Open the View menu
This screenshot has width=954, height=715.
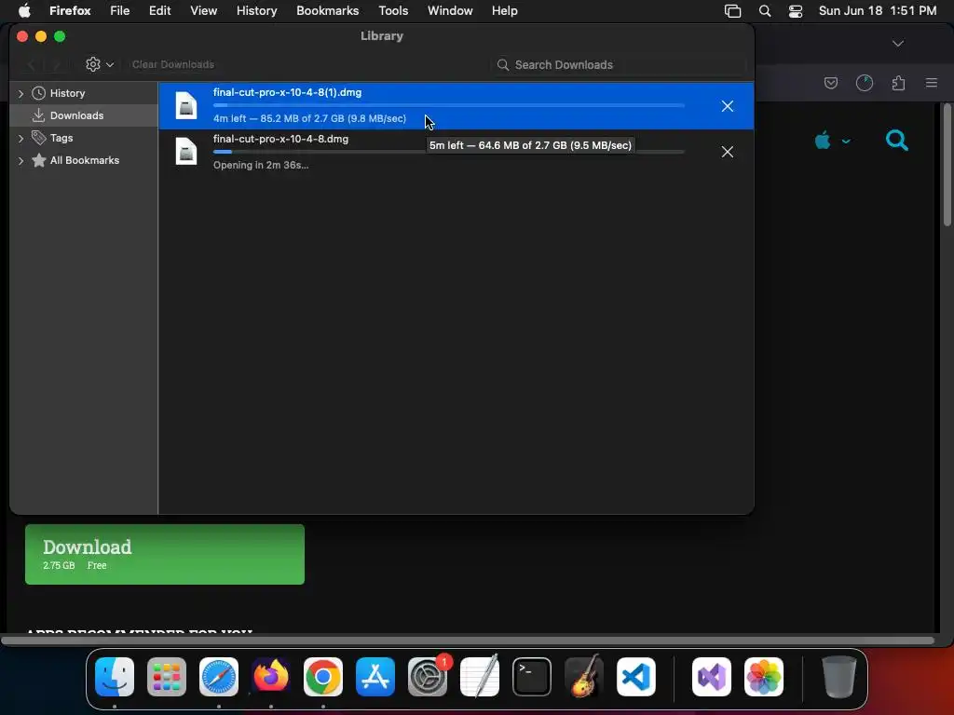click(x=203, y=11)
